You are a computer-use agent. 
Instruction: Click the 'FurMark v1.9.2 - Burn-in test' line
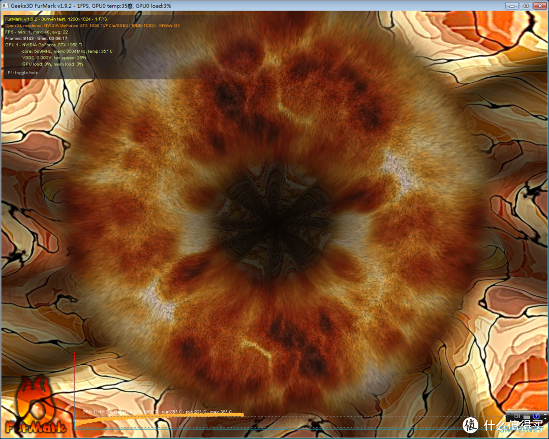56,19
